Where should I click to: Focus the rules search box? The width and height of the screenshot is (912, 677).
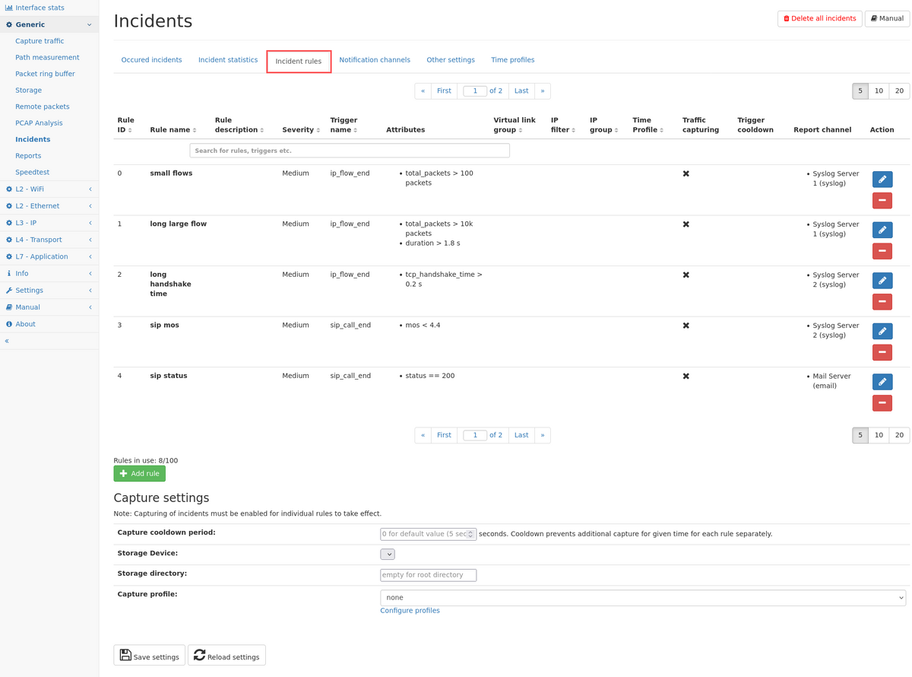coord(349,151)
